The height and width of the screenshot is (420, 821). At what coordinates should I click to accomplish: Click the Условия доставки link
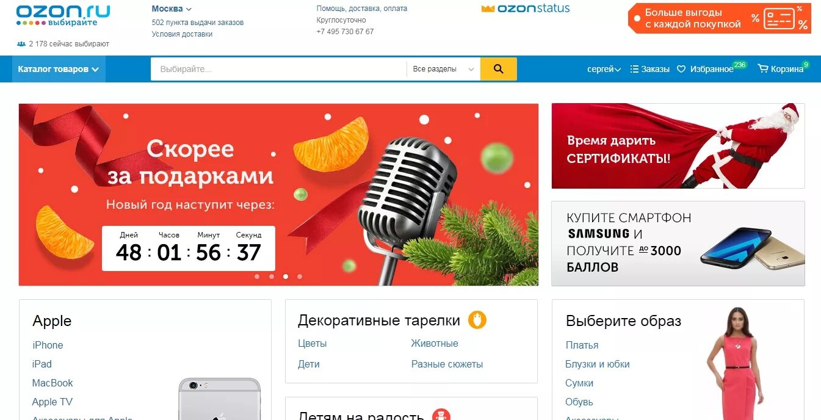click(x=182, y=34)
